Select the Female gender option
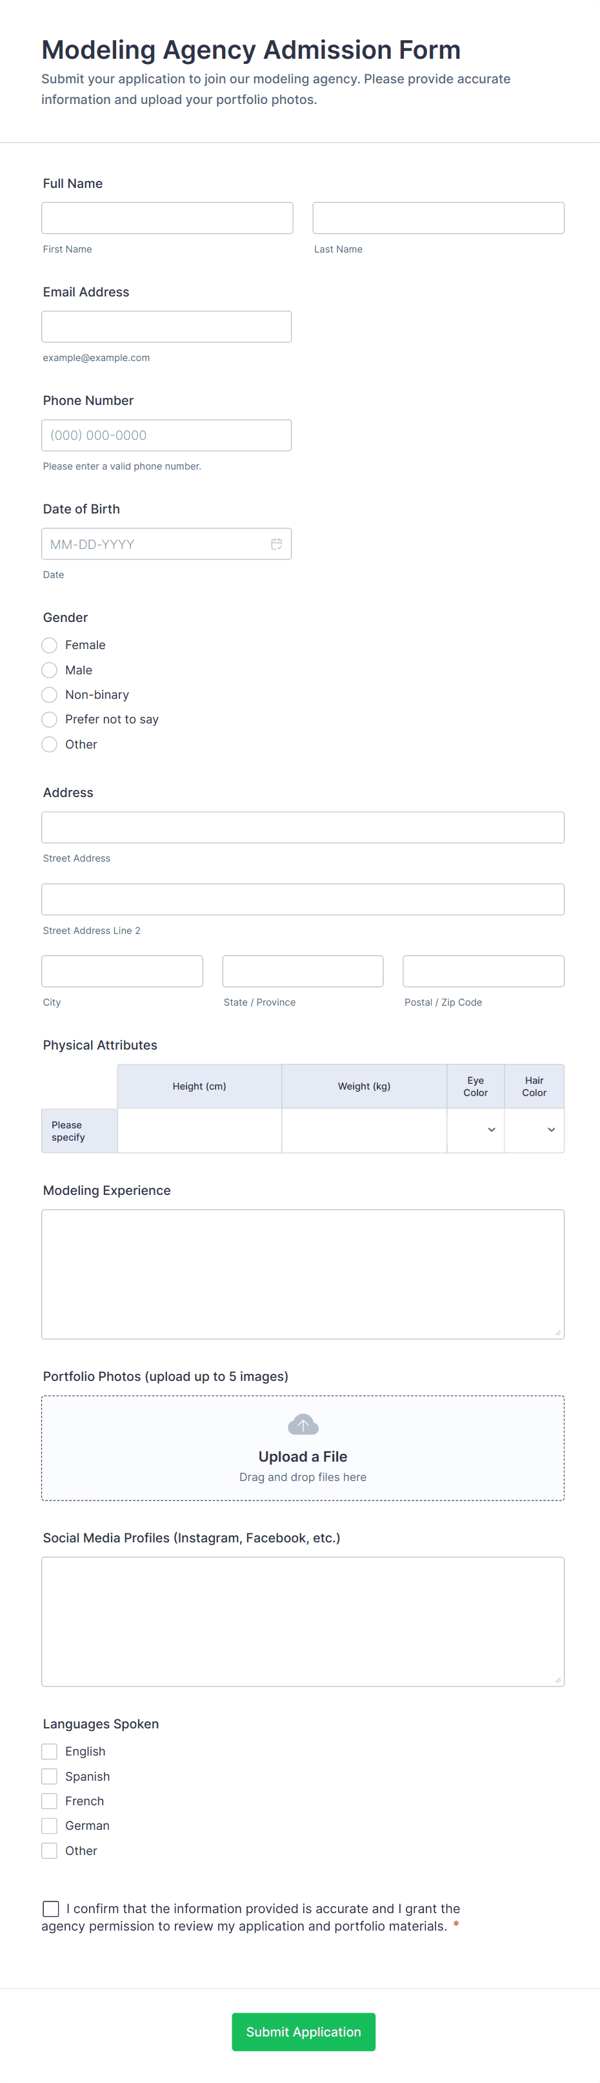Image resolution: width=600 pixels, height=2083 pixels. [x=50, y=645]
